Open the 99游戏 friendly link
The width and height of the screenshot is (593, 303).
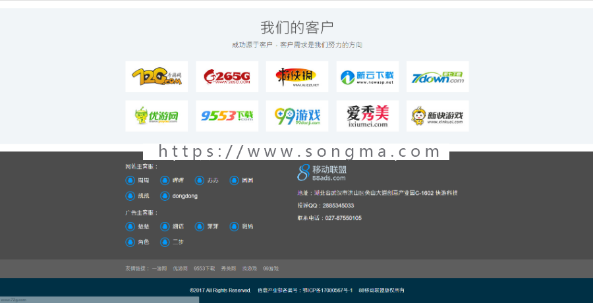271,269
